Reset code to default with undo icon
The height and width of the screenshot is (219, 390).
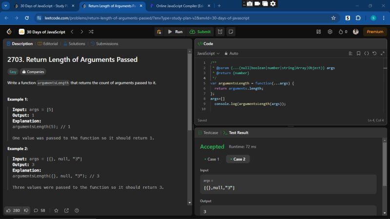tap(374, 53)
